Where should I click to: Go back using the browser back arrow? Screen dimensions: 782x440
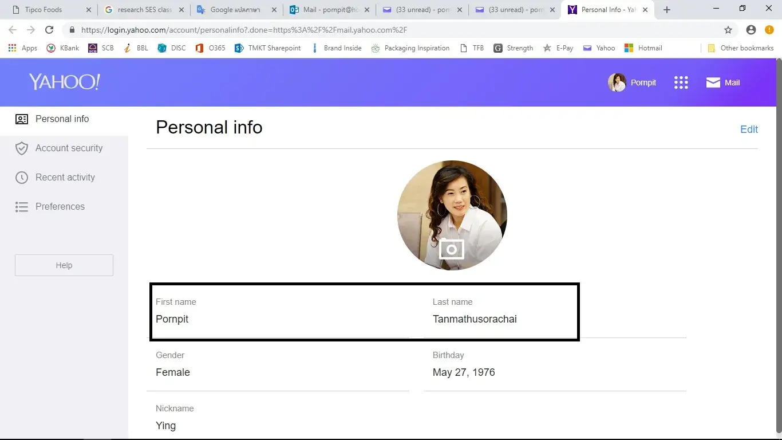[13, 30]
